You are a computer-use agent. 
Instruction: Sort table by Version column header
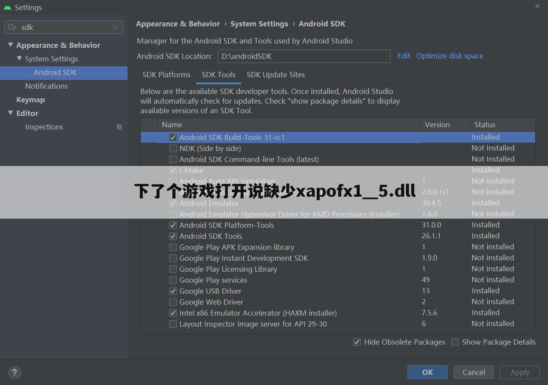(x=445, y=125)
